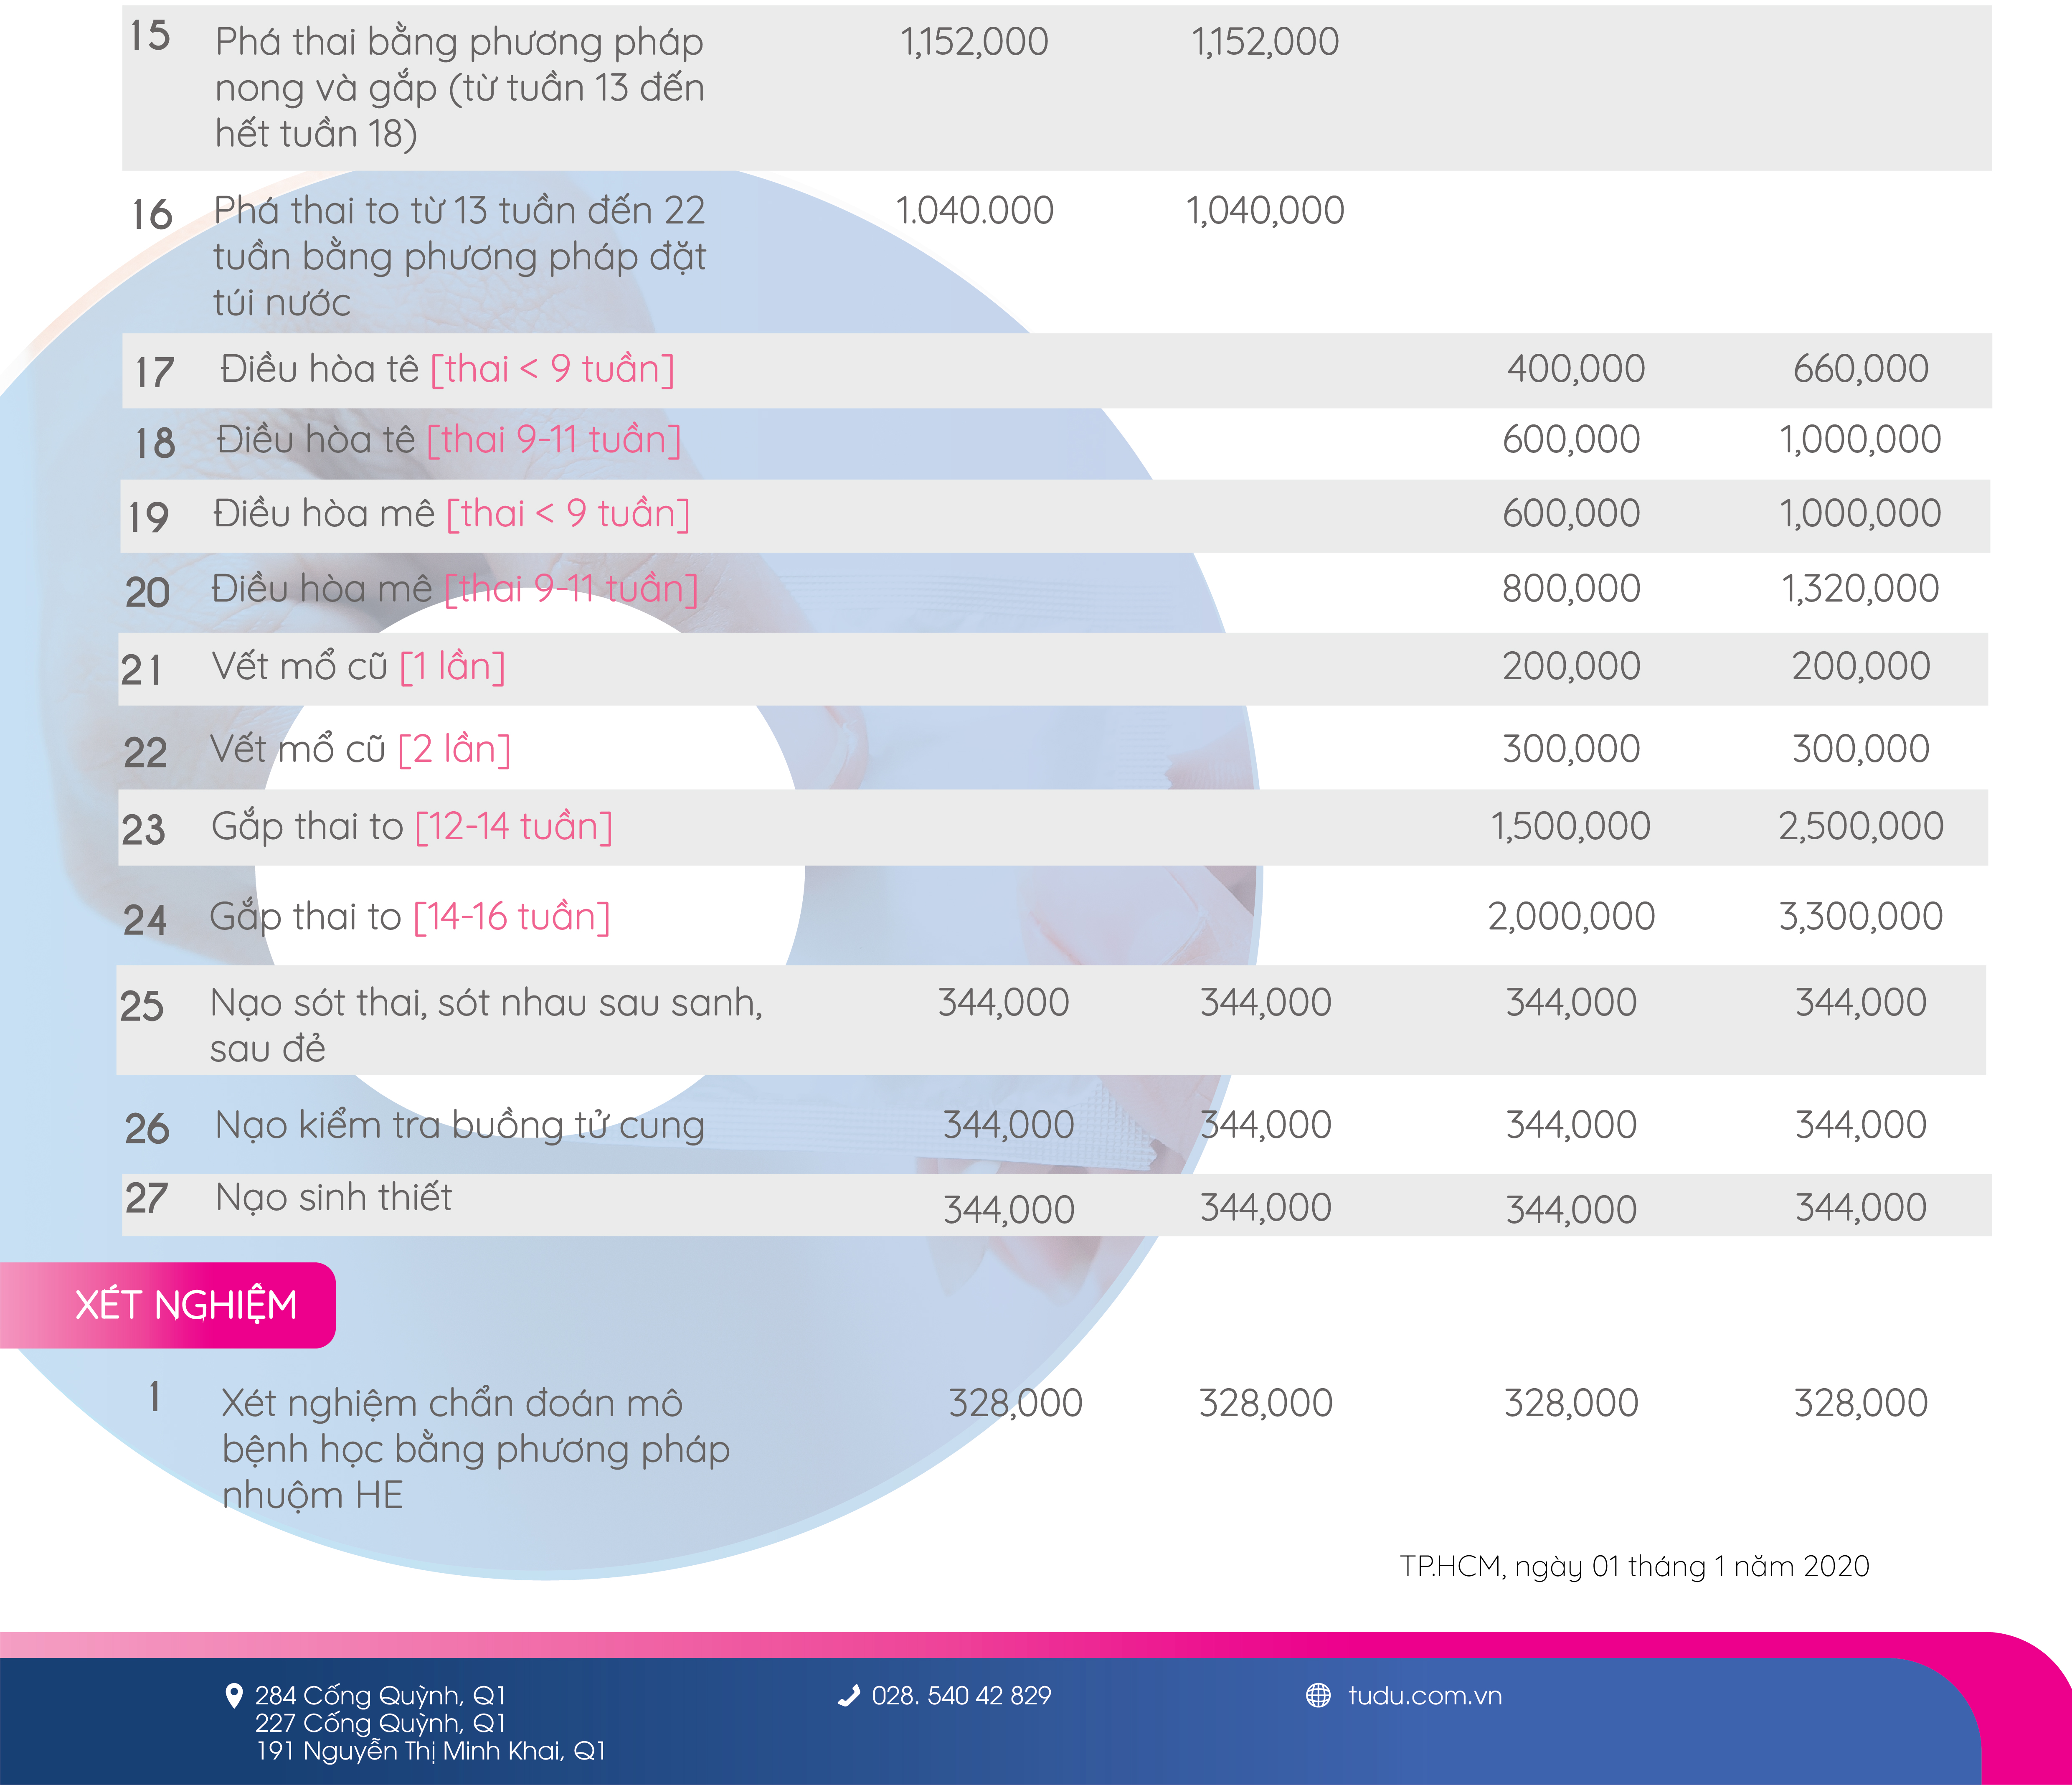Click the phone handset icon

849,1695
